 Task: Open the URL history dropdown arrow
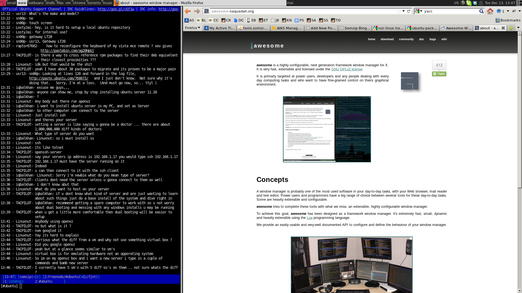(404, 11)
